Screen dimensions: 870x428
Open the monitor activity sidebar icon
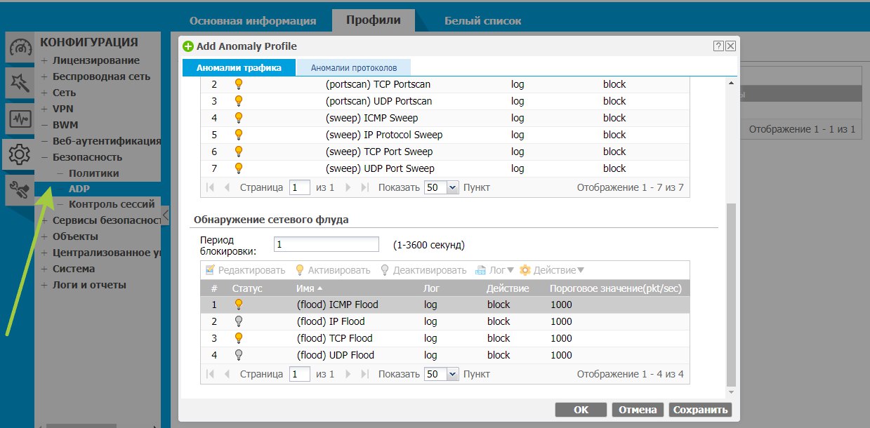tap(20, 119)
